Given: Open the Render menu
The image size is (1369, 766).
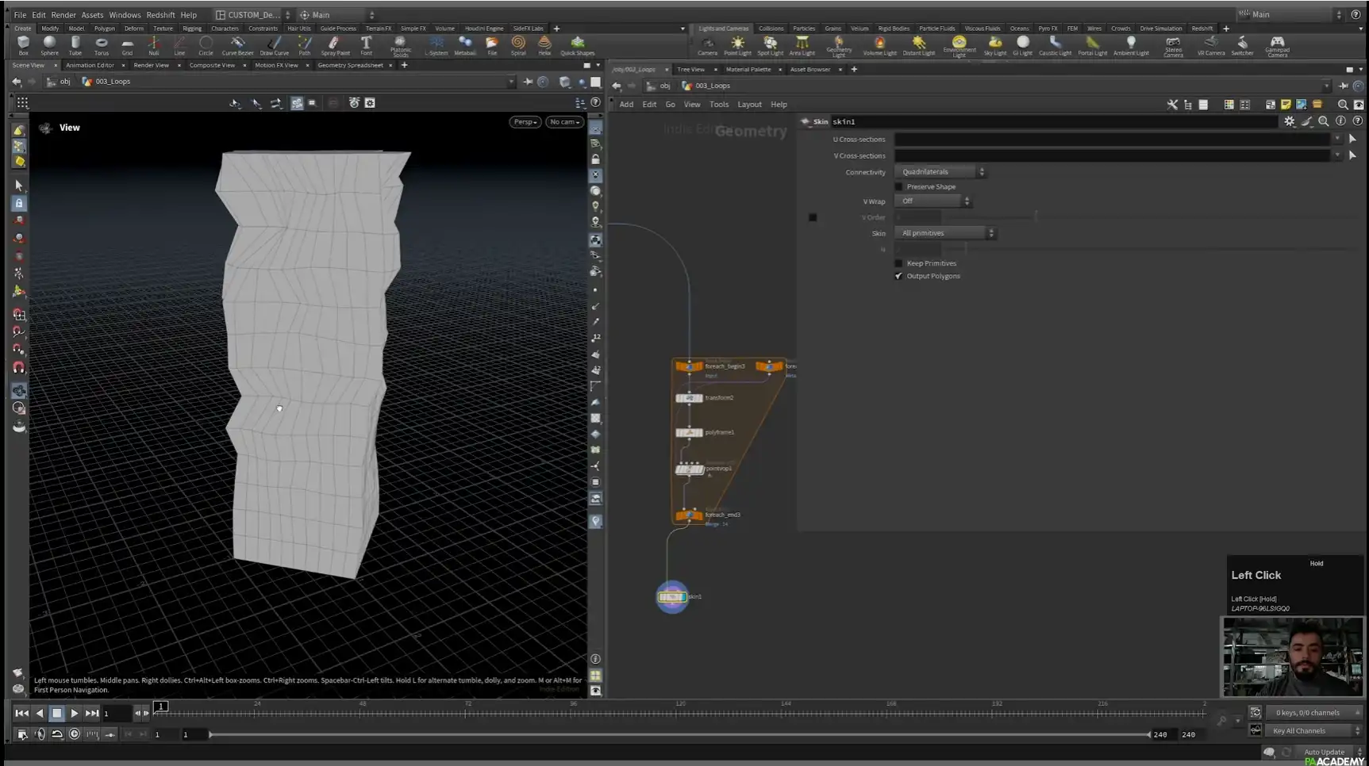Looking at the screenshot, I should 63,14.
